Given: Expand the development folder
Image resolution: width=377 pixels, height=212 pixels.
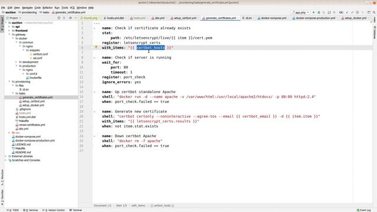Looking at the screenshot, I should tap(16, 62).
